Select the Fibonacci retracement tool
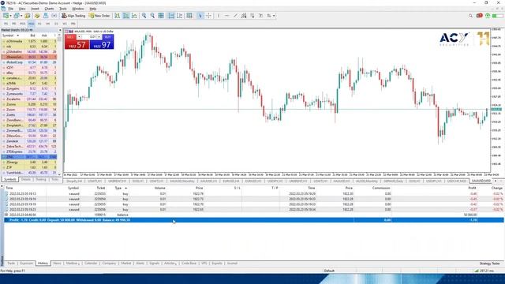Screen dimensions: 505x284 (x=252, y=16)
